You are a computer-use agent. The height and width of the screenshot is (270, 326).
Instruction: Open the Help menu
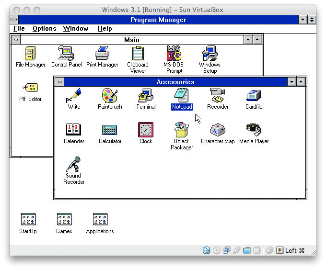coord(105,28)
